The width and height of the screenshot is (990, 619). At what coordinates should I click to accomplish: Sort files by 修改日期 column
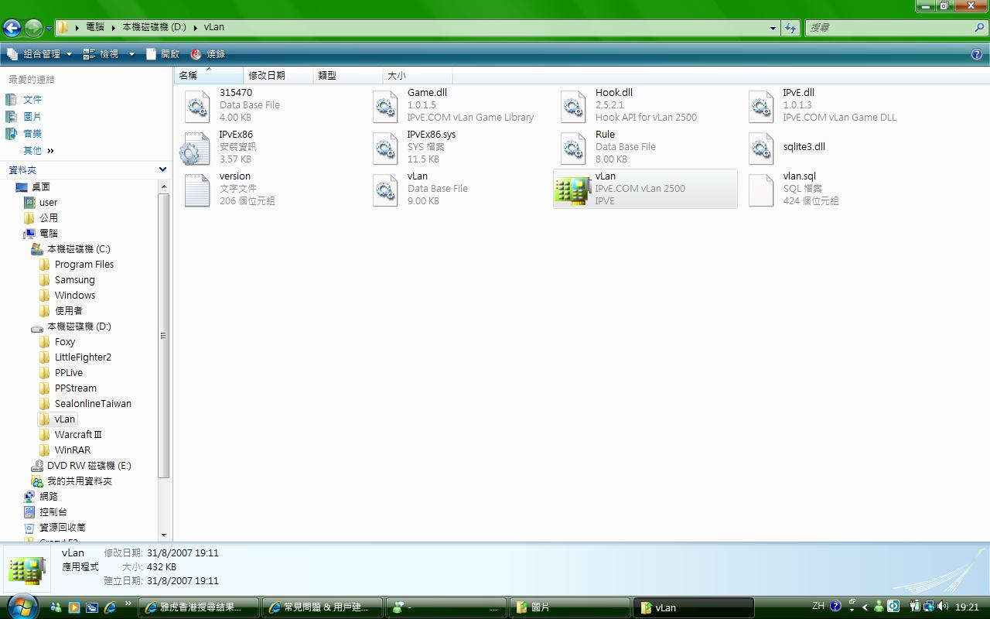267,75
